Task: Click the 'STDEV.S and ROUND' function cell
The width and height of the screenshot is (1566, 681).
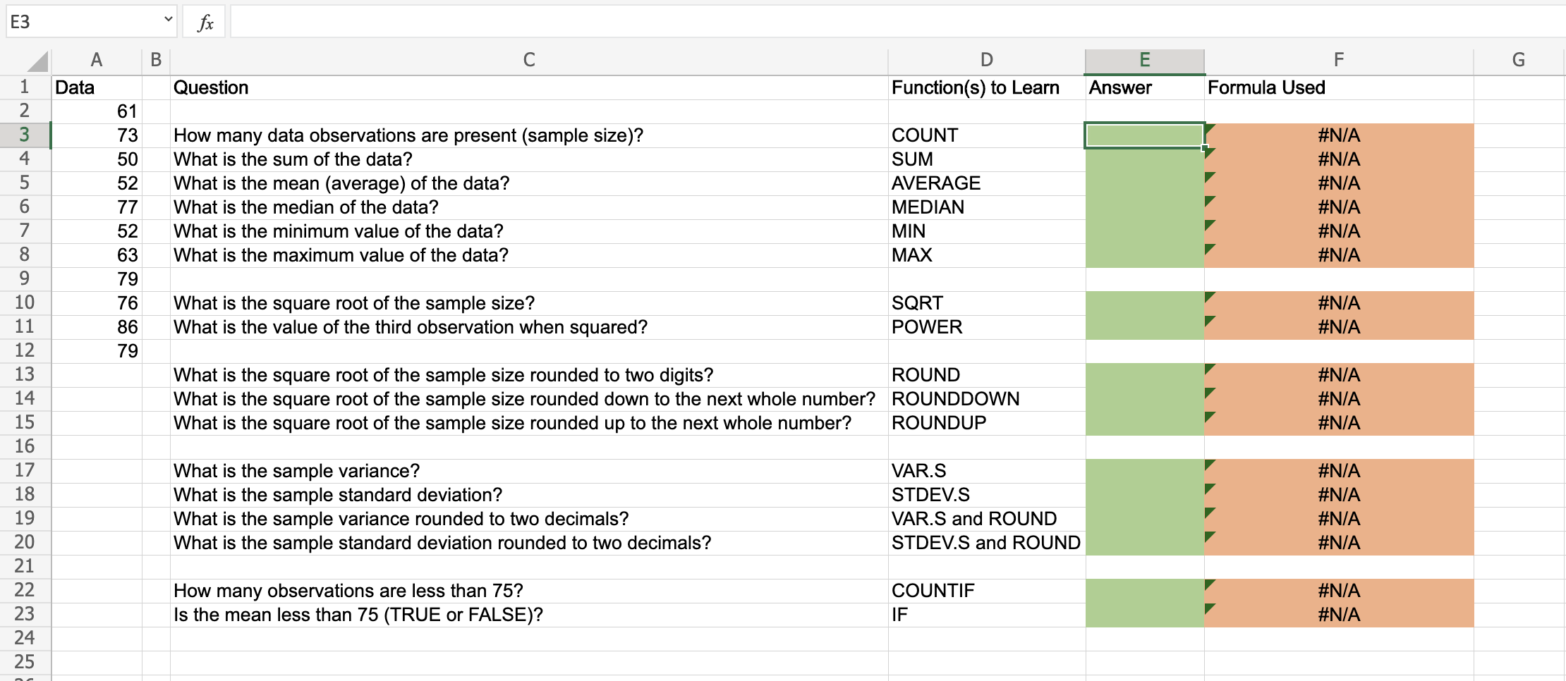Action: pos(987,543)
